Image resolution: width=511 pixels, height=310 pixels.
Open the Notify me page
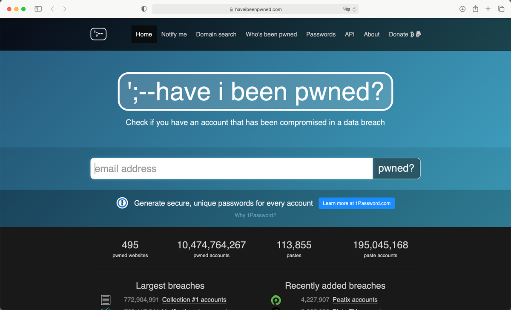[x=174, y=34]
